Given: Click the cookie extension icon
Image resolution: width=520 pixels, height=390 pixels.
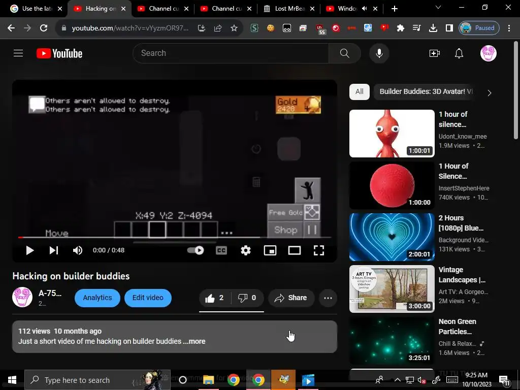Looking at the screenshot, I should tap(271, 28).
